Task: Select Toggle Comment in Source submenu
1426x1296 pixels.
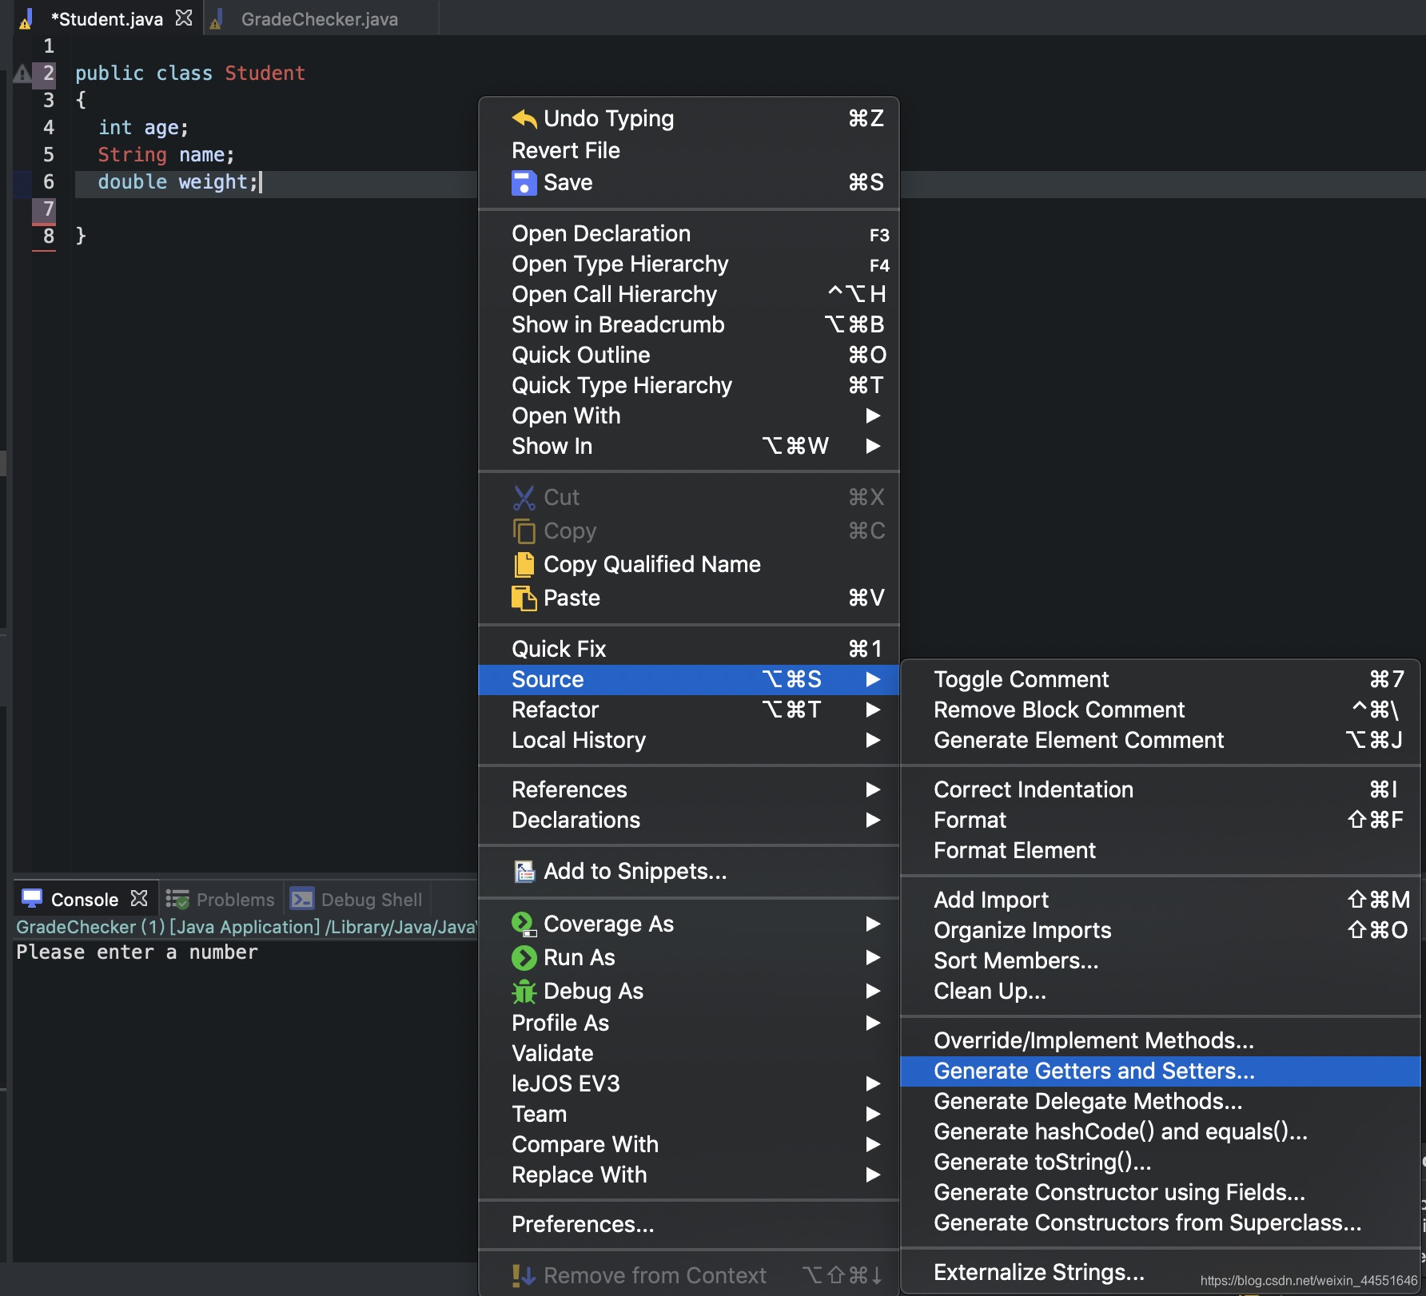Action: pos(1160,680)
